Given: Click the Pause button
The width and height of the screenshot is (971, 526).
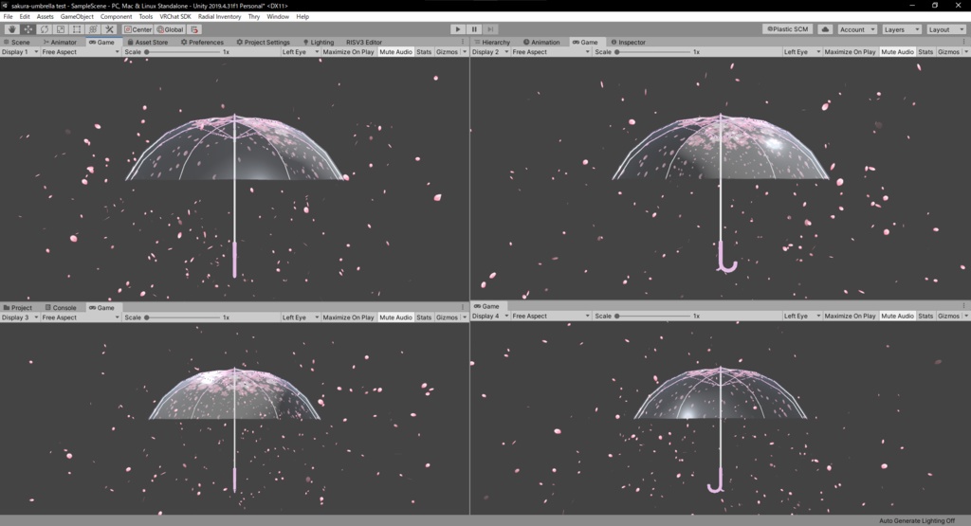Looking at the screenshot, I should (x=474, y=29).
